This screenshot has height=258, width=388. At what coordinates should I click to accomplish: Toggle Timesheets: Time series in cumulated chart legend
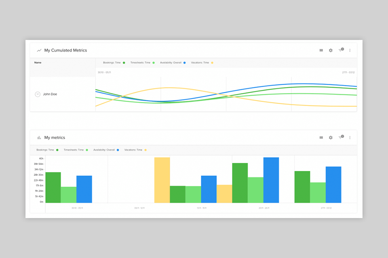coord(143,63)
